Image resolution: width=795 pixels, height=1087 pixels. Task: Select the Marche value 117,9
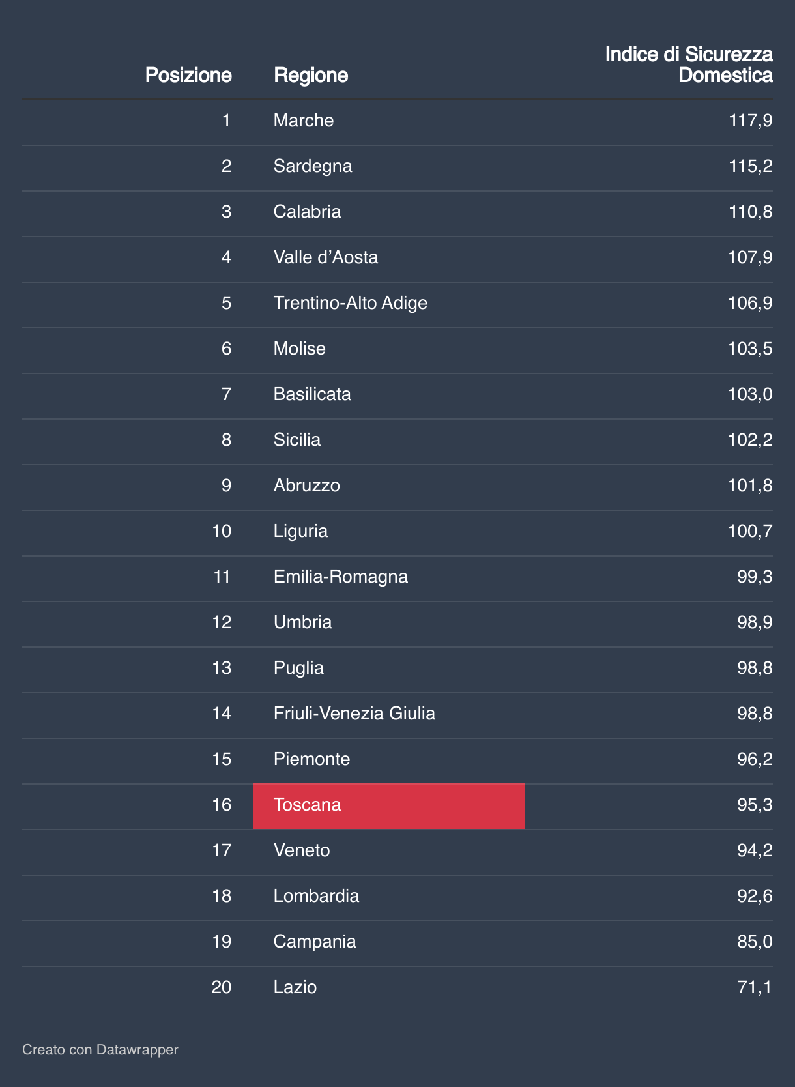coord(751,121)
